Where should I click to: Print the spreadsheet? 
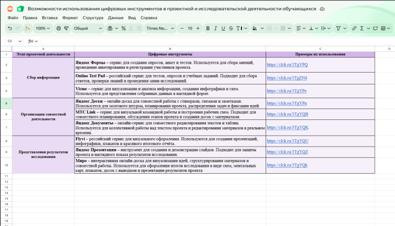pyautogui.click(x=58, y=29)
